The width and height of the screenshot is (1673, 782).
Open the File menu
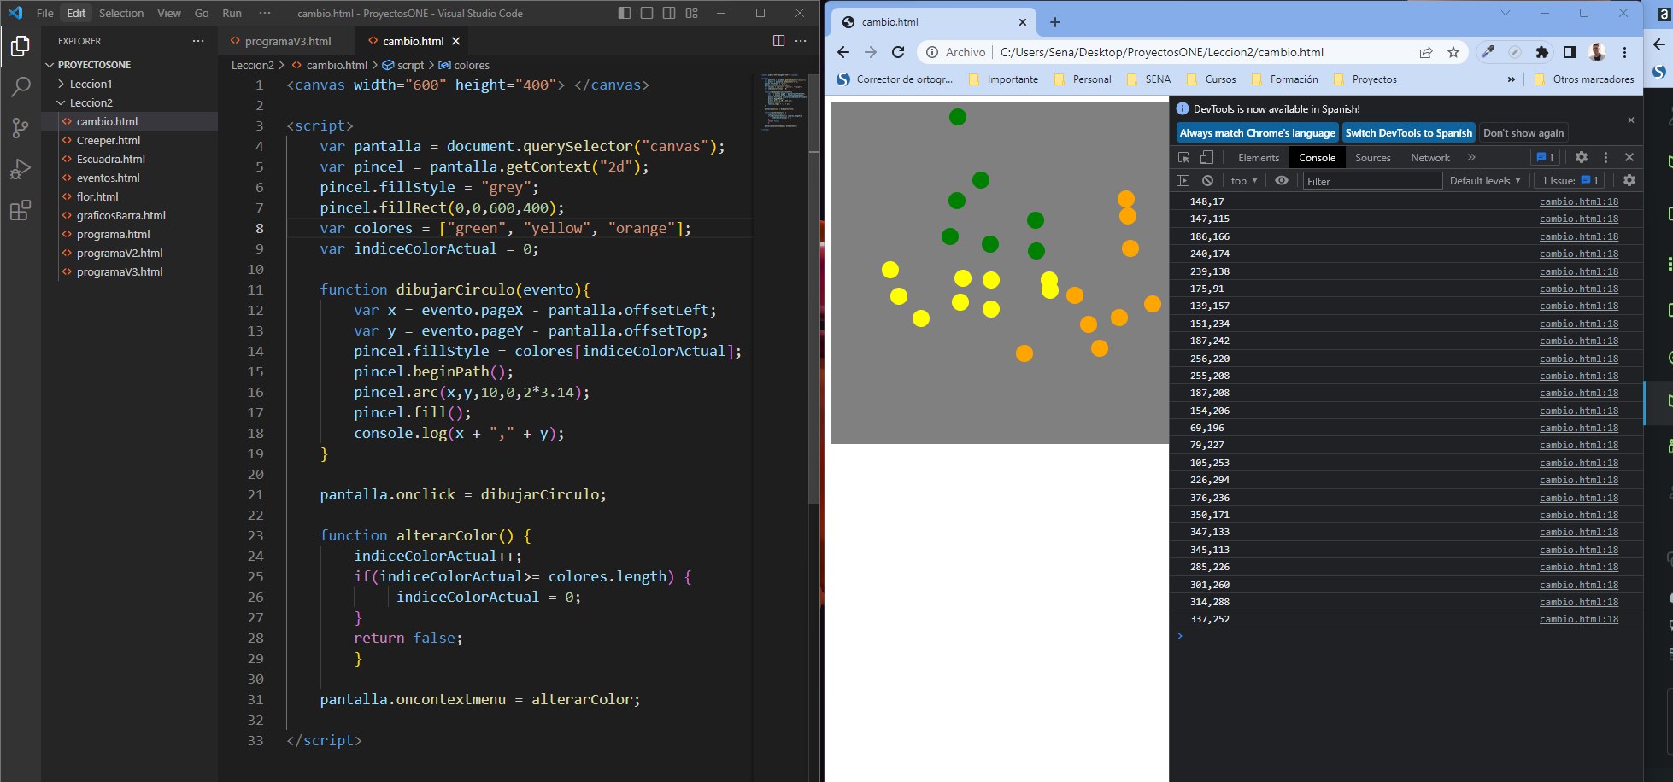click(x=45, y=13)
